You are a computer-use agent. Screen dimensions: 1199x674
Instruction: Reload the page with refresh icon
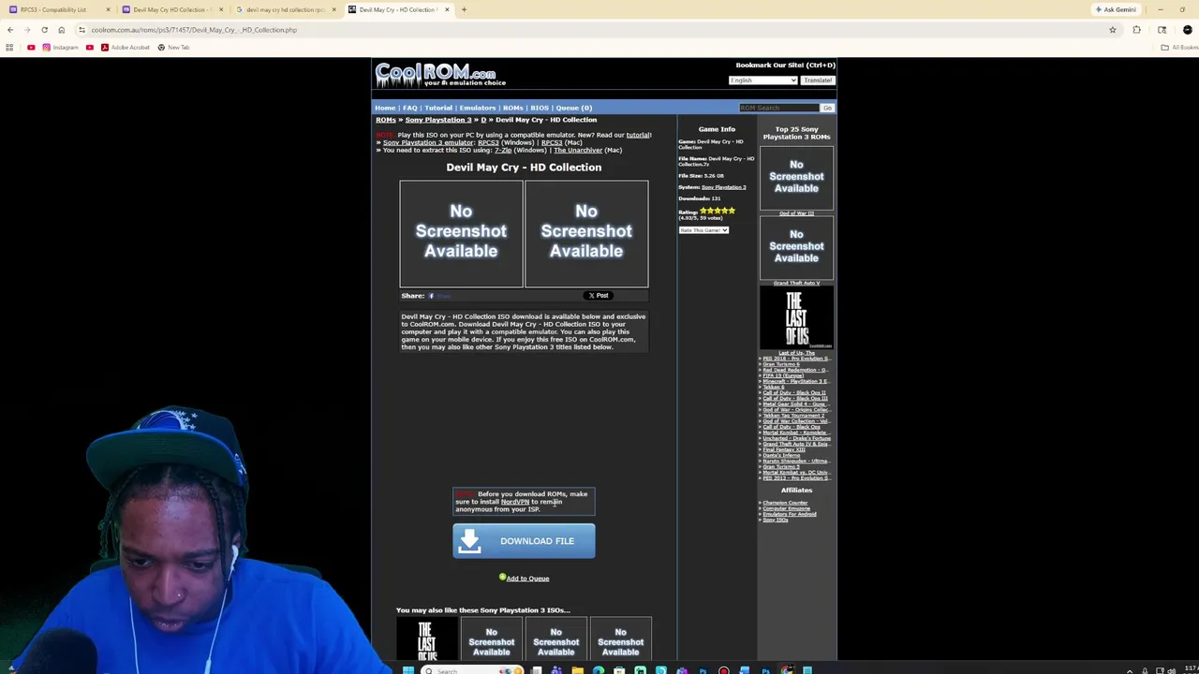44,30
